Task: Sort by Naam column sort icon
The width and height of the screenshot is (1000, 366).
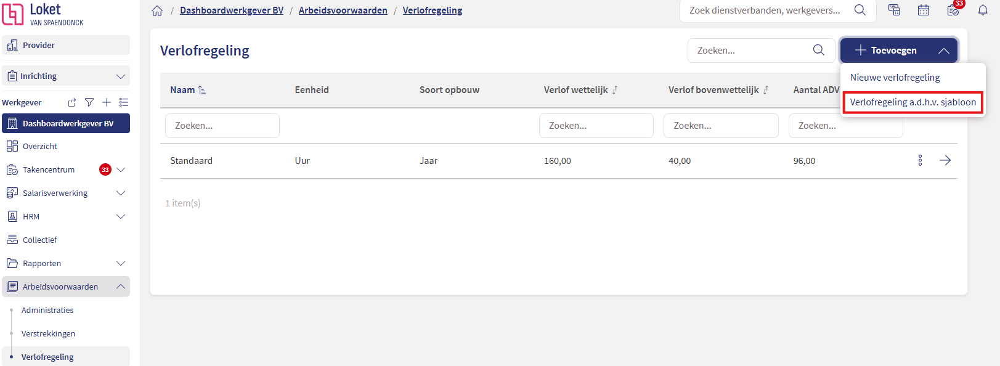Action: click(202, 90)
